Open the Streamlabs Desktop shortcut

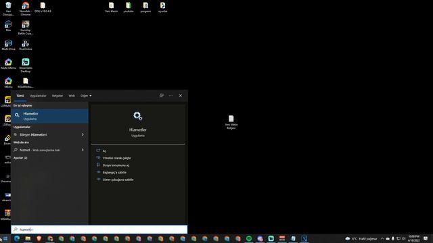click(x=26, y=65)
